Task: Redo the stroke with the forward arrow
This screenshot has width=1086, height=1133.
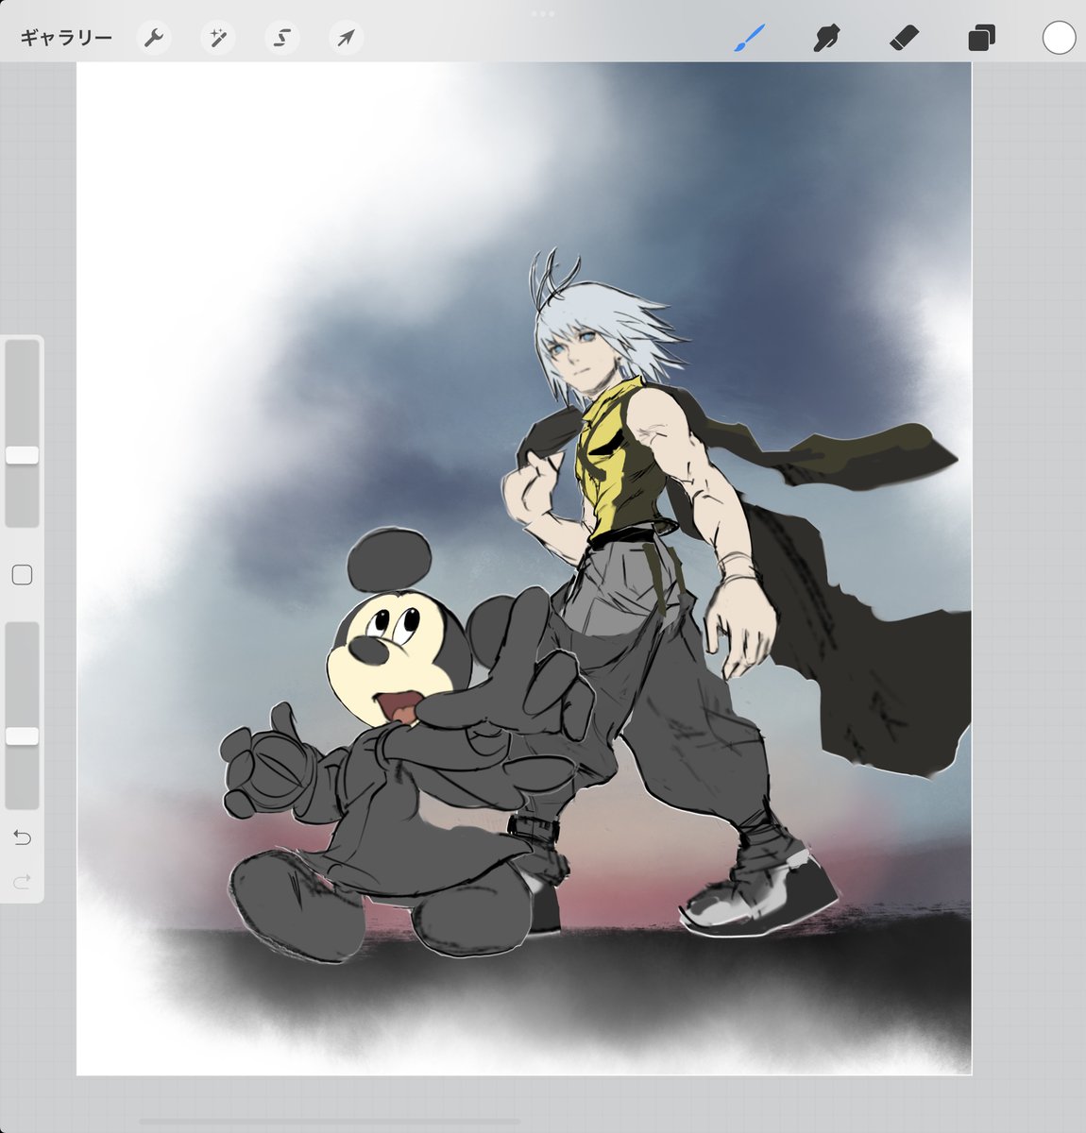Action: (22, 882)
